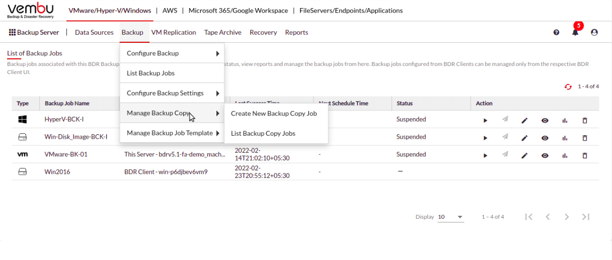Click the vm type icon for VMware-BK-01

pyautogui.click(x=23, y=154)
